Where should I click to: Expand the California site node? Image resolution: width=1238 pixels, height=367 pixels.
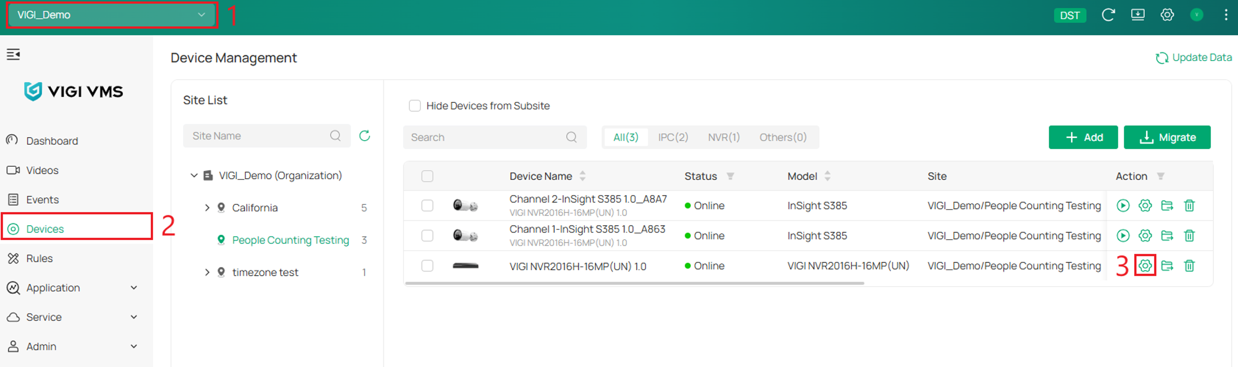207,208
